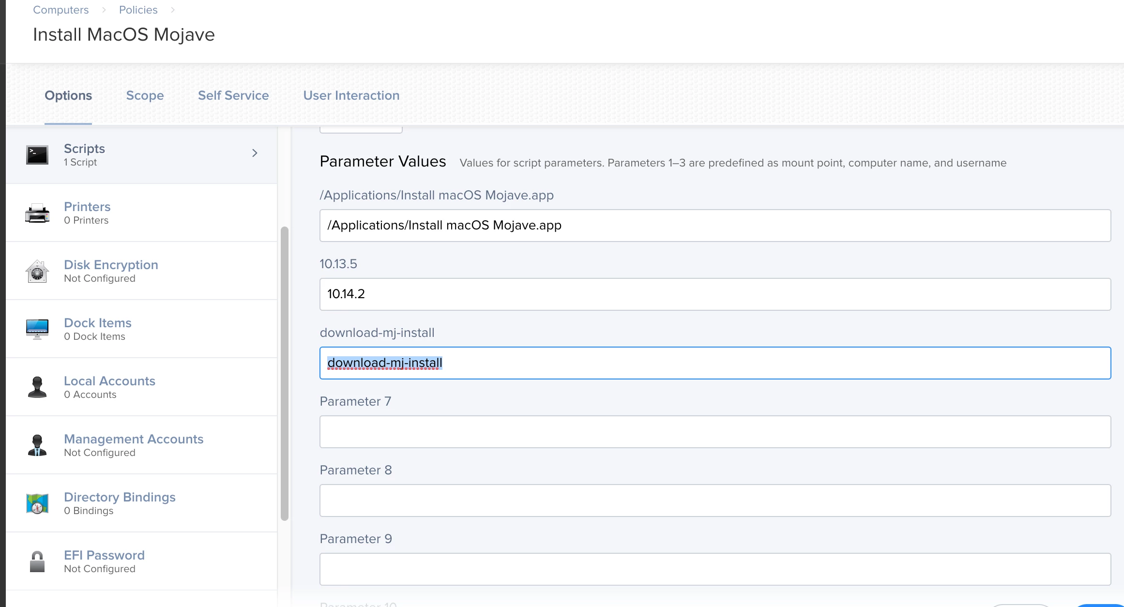This screenshot has height=607, width=1124.
Task: Open the Printers payload section
Action: tap(142, 213)
